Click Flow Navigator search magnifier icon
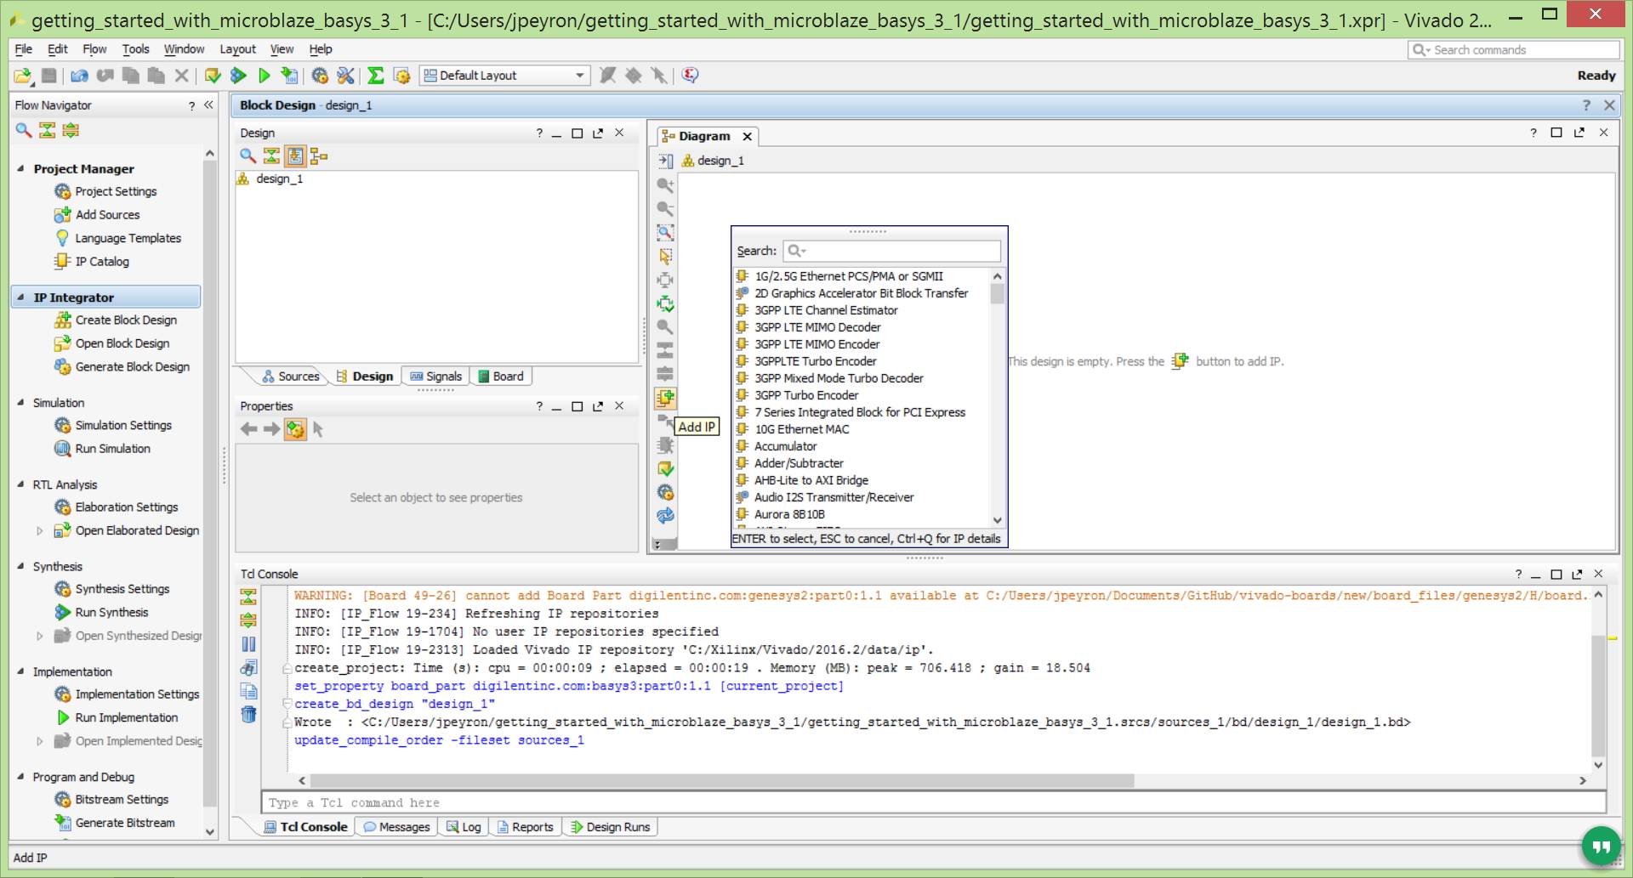1633x878 pixels. tap(24, 130)
